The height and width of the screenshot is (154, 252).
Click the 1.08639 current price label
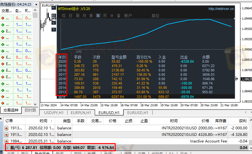247,79
